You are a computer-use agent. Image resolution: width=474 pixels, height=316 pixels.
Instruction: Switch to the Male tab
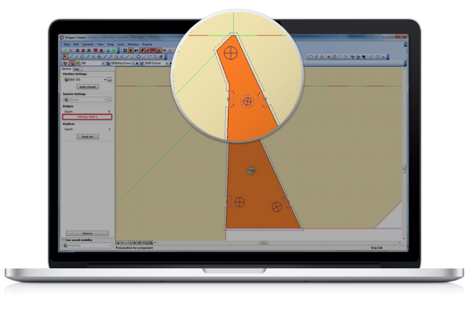point(77,69)
